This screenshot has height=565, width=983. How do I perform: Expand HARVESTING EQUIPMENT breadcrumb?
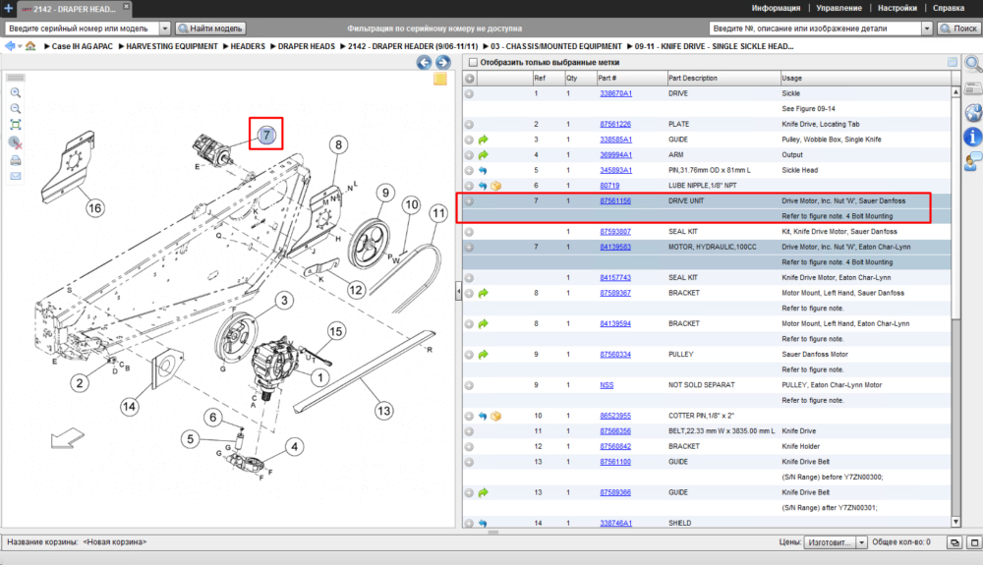(x=121, y=46)
